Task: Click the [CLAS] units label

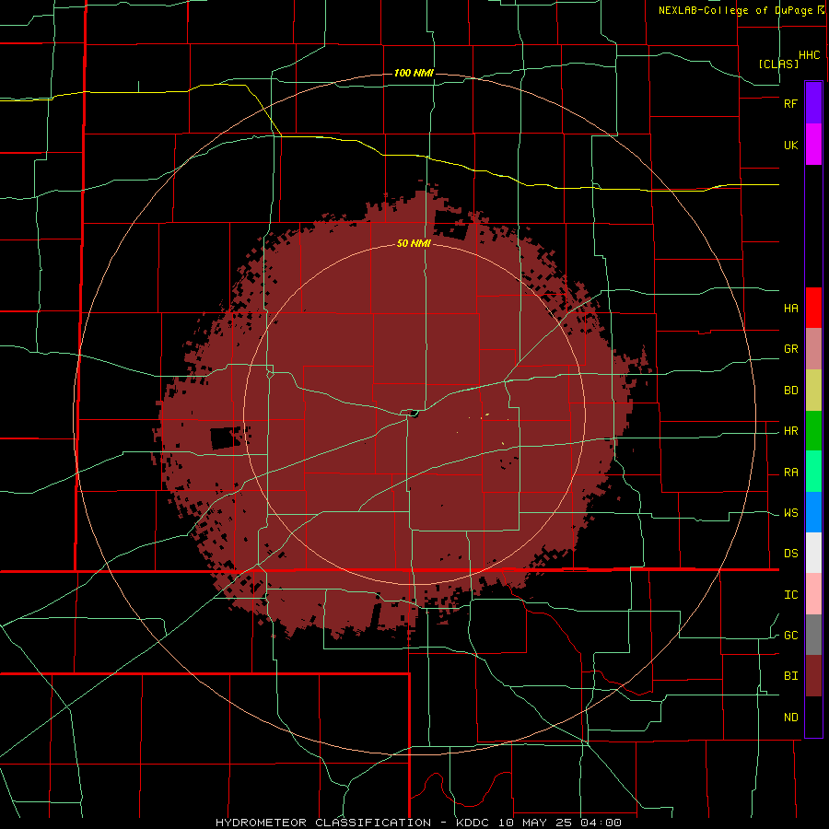Action: pos(777,64)
